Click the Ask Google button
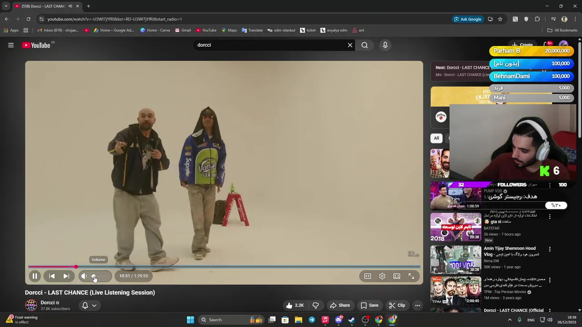 coord(467,19)
